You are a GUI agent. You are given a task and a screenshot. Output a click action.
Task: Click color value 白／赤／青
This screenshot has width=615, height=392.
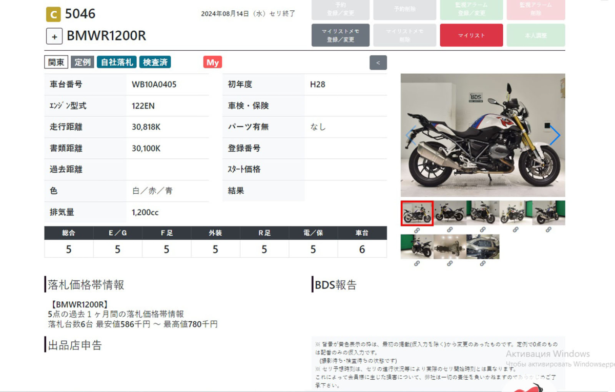[x=152, y=191]
